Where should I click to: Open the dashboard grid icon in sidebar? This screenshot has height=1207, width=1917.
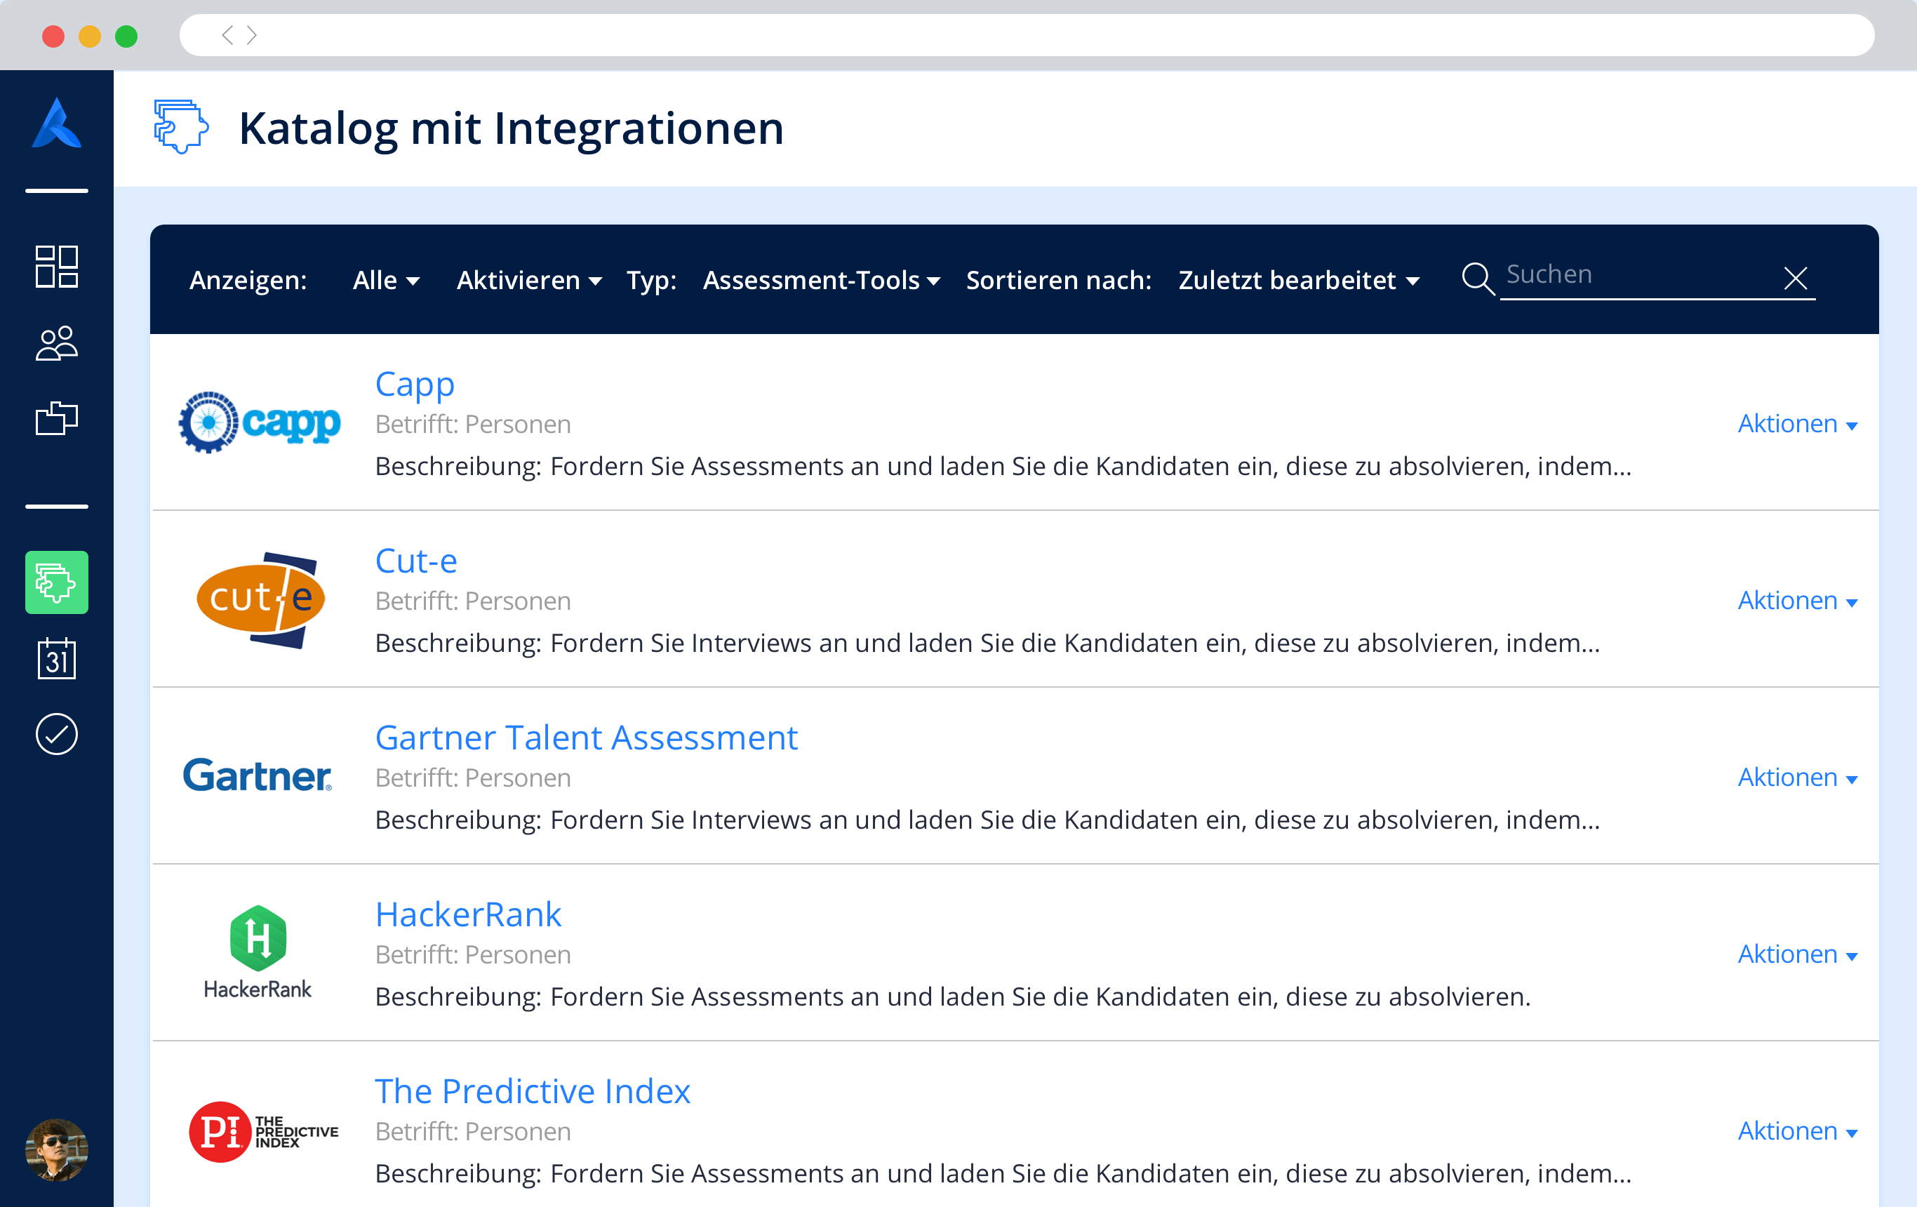(57, 266)
